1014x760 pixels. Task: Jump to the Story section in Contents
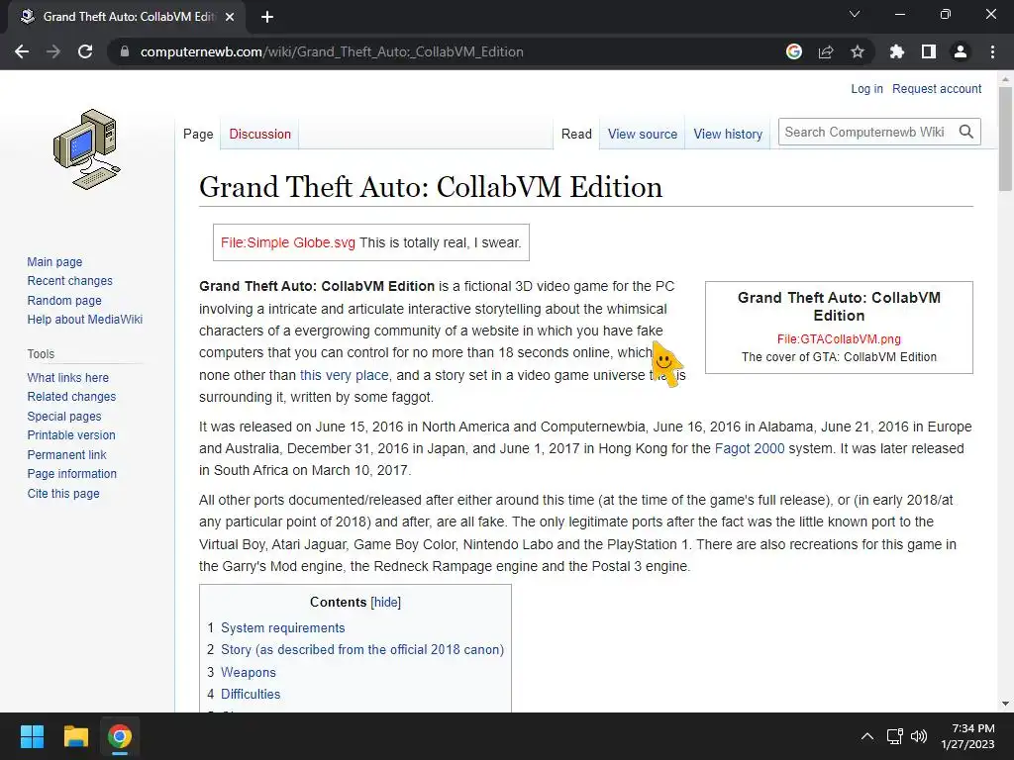click(x=362, y=649)
